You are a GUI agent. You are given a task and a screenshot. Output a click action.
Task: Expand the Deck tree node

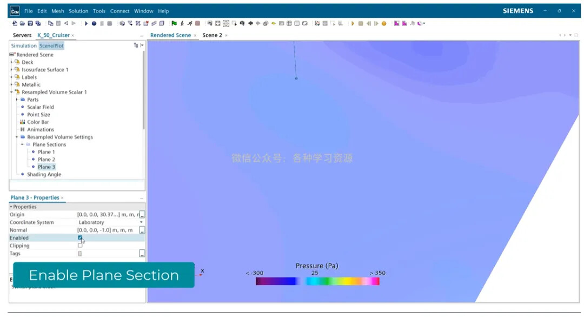pyautogui.click(x=11, y=62)
